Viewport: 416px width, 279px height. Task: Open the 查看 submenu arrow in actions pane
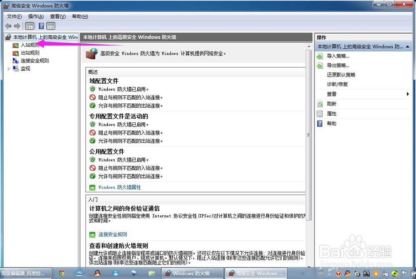(x=408, y=94)
